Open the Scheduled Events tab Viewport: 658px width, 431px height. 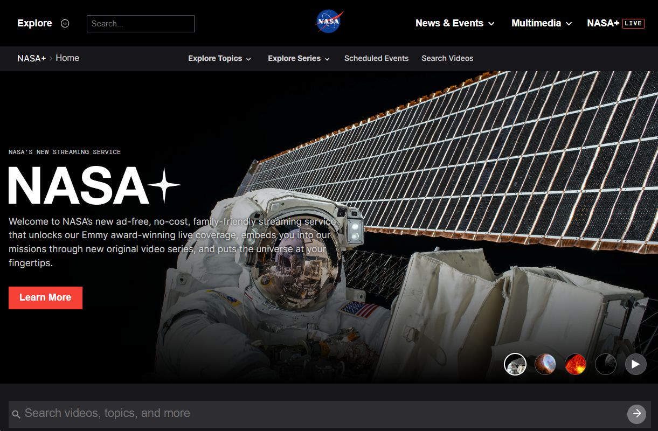tap(377, 58)
